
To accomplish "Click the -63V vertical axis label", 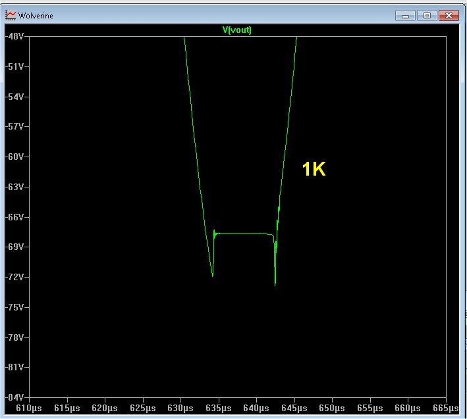I will point(14,187).
